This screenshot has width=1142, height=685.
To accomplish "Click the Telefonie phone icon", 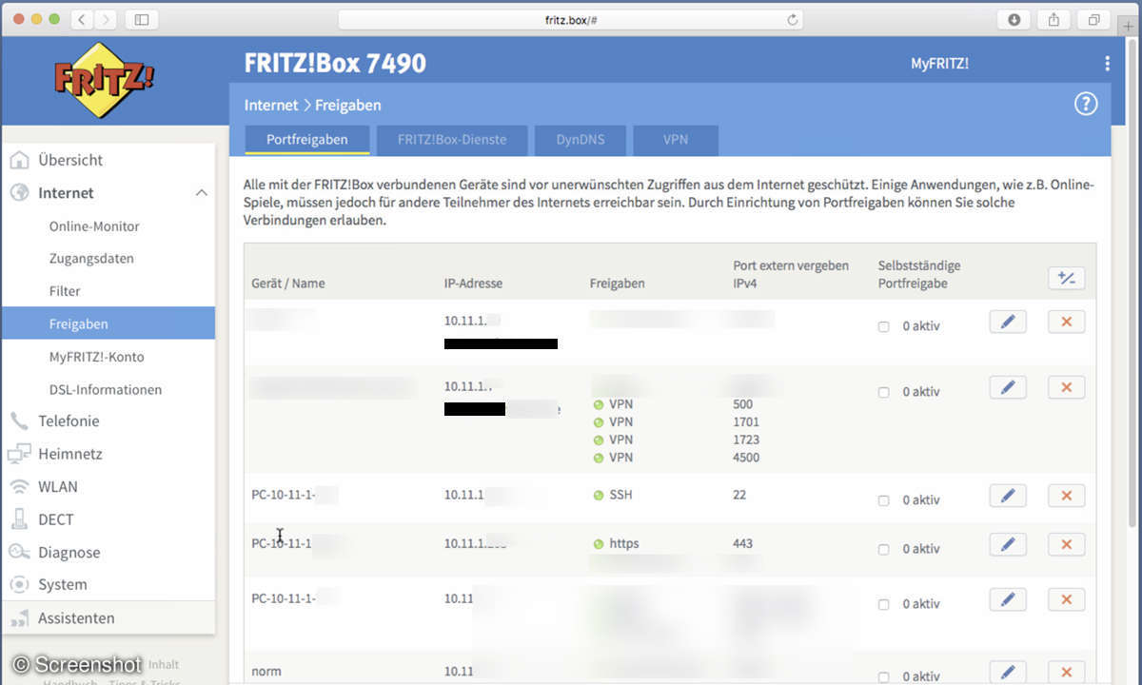I will pyautogui.click(x=19, y=421).
